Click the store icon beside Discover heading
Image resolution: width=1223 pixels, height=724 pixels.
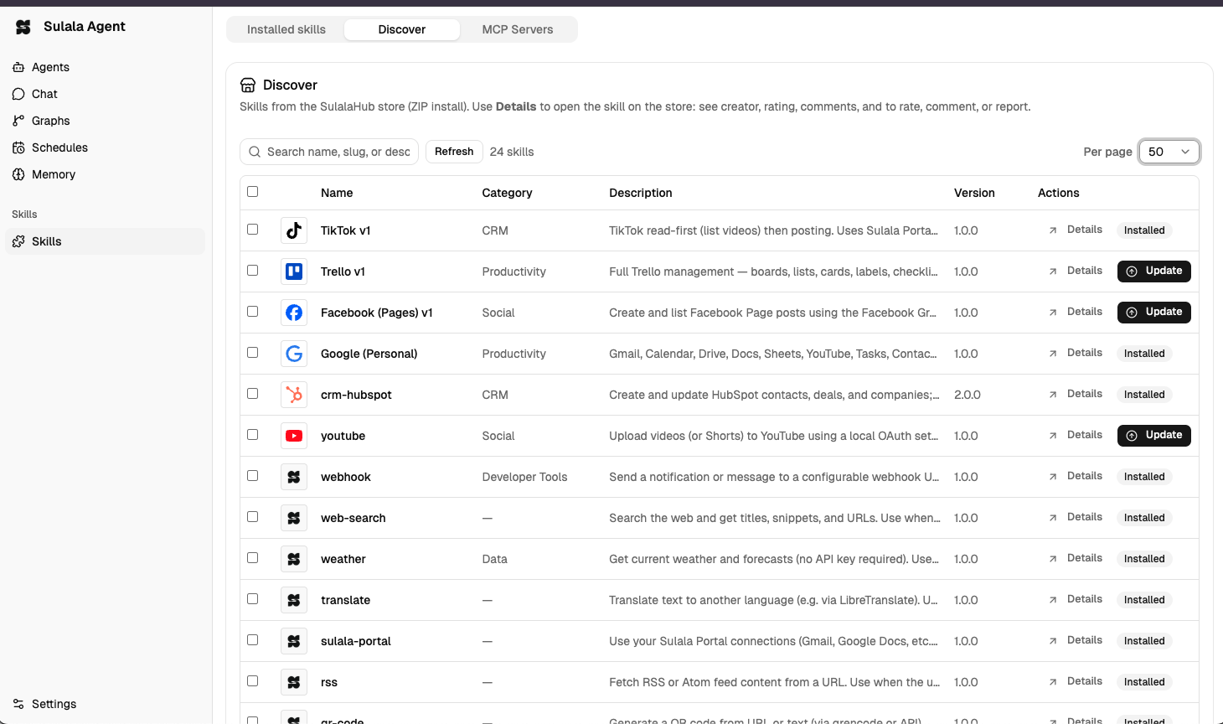[x=248, y=85]
